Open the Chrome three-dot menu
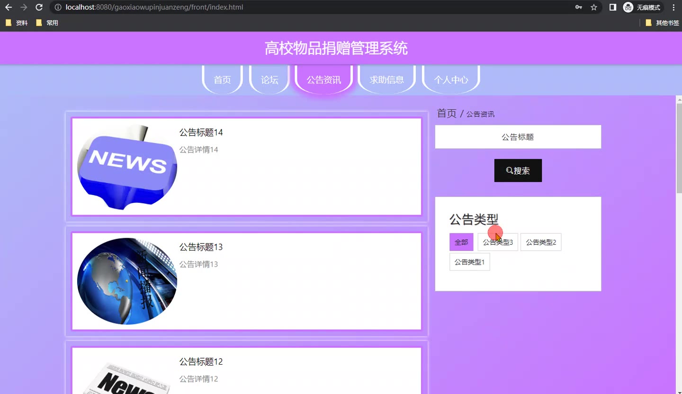 (673, 7)
